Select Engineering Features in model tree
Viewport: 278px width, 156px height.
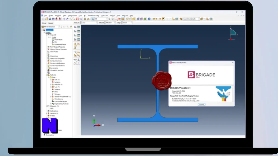click(61, 104)
